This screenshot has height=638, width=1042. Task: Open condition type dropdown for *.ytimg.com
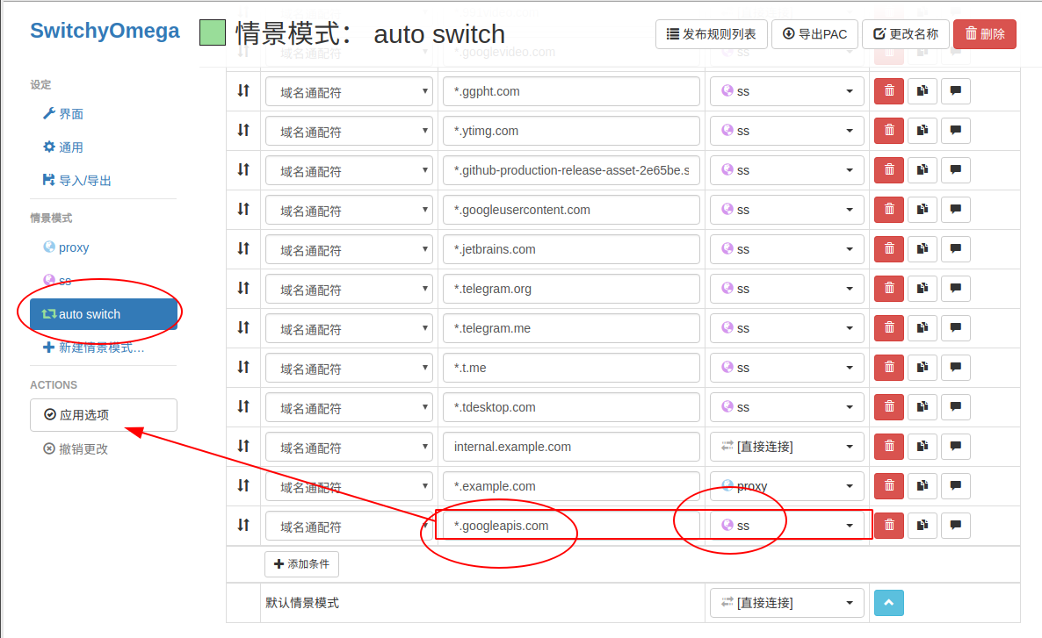(349, 131)
